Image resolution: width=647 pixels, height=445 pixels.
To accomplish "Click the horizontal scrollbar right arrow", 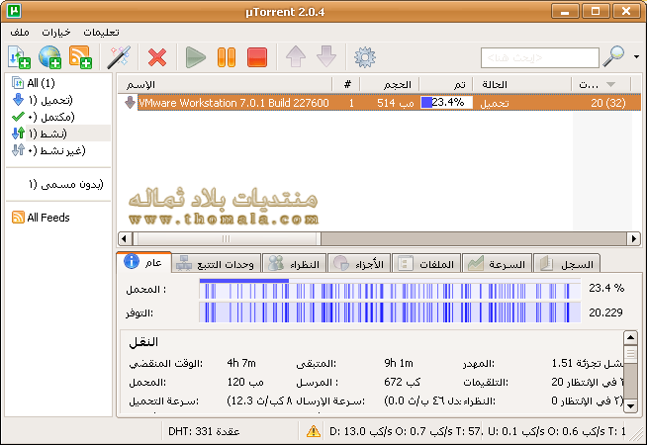I will 634,238.
